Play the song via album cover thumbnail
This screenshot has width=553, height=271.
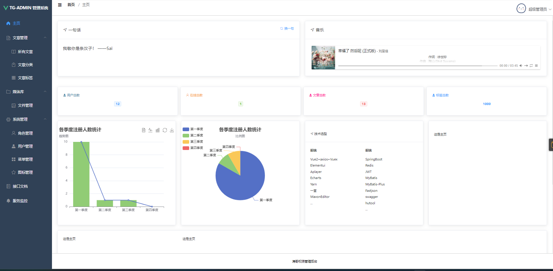point(323,57)
